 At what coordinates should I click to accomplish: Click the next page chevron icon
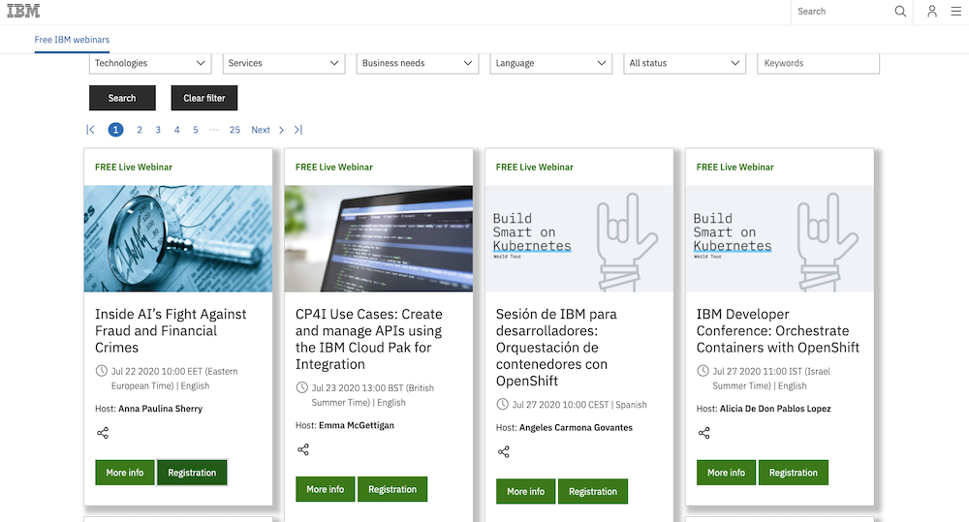[281, 130]
